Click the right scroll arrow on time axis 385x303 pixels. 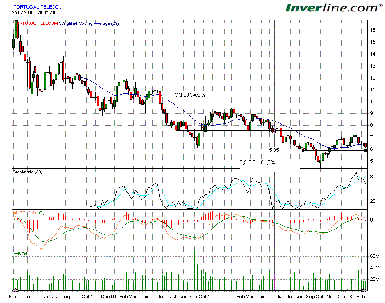coord(364,291)
